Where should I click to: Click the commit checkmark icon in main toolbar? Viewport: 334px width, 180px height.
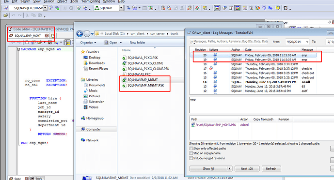79,8
